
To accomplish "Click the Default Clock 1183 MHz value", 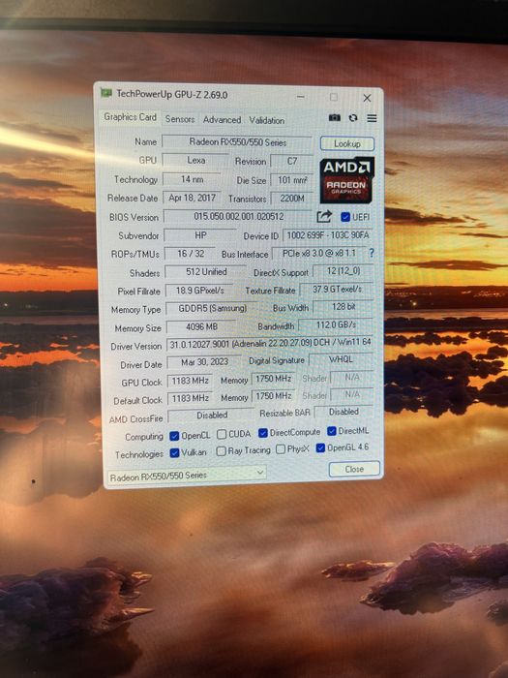I will coord(190,398).
